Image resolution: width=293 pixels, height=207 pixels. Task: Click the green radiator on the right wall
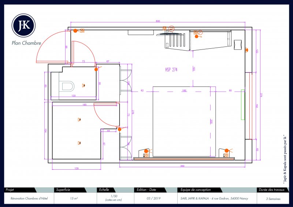[x=242, y=104]
